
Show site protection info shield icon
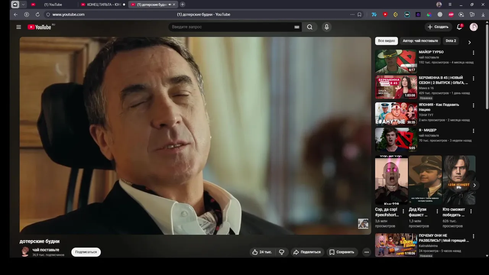click(x=48, y=15)
